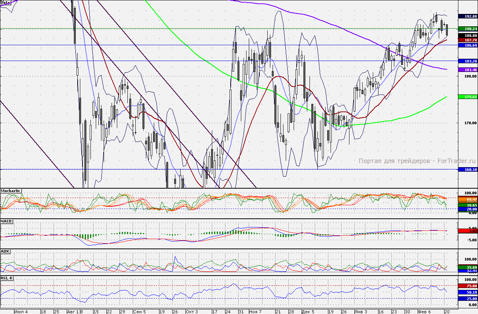478x314 pixels.
Task: Click the Data panel label
Action: (5, 2)
